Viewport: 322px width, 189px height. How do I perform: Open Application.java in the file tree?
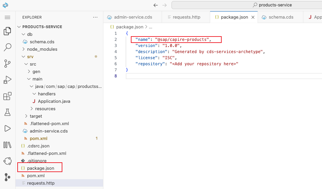point(54,101)
